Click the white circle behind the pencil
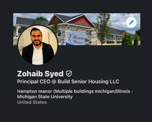Viewport: 152px width, 122px height. click(131, 22)
